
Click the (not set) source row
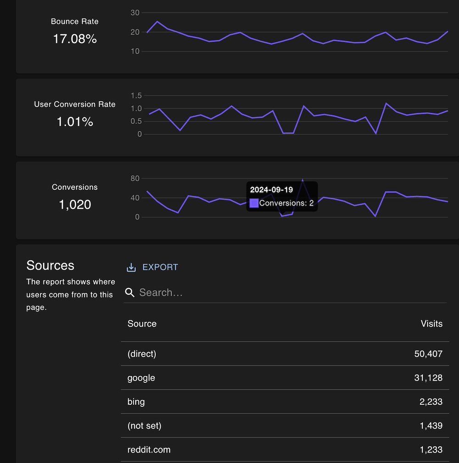click(x=144, y=426)
